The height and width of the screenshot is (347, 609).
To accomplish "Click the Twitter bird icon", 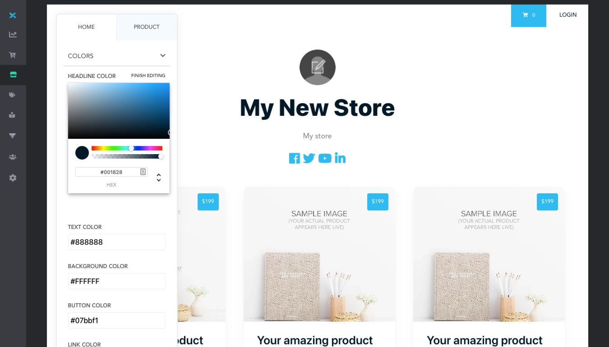I will [x=309, y=158].
